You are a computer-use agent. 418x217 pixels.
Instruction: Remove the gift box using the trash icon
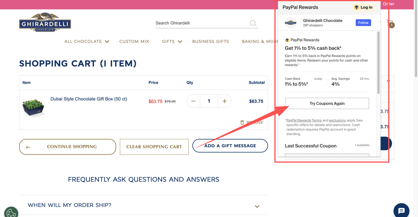pos(242,122)
